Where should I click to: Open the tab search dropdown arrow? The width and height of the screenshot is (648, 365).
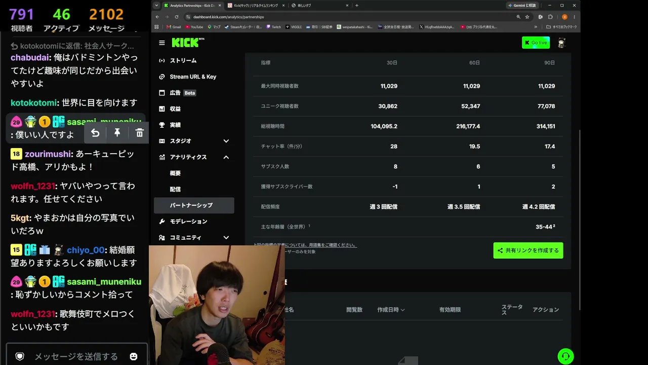click(x=156, y=6)
